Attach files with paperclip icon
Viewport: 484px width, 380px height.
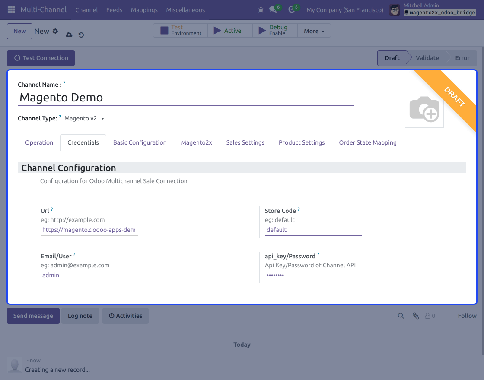416,316
